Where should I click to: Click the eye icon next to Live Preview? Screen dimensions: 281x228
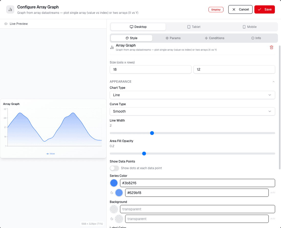point(6,24)
